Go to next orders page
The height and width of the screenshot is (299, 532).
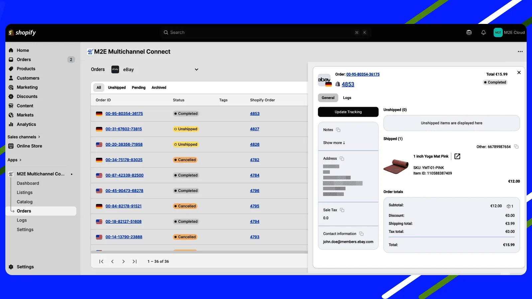(x=123, y=261)
